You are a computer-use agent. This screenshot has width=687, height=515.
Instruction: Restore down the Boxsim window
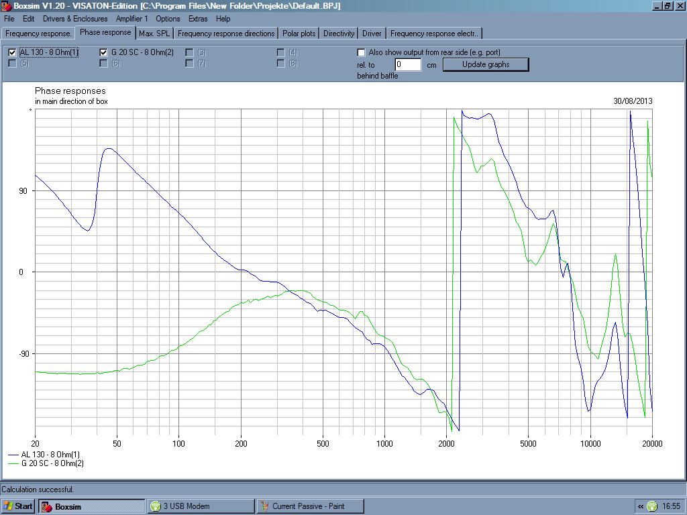(x=667, y=6)
